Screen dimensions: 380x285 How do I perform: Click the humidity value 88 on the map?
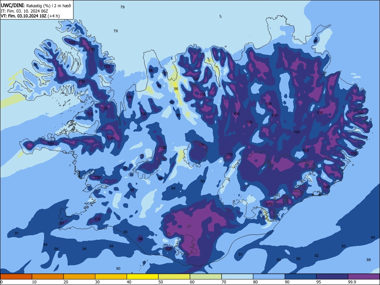coord(369,260)
